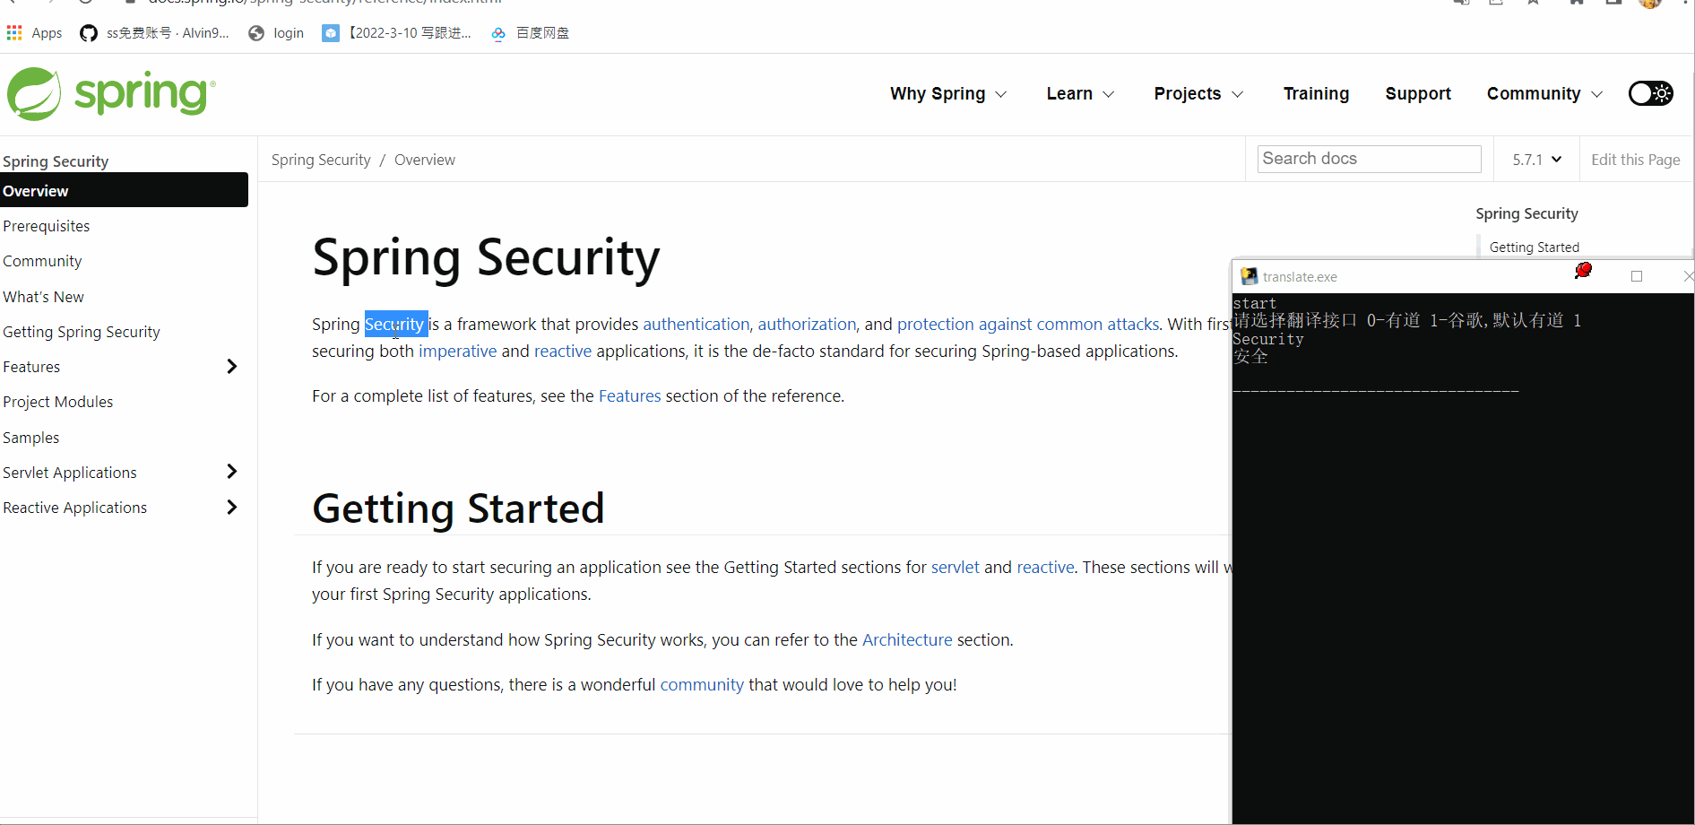Open the login bookmark
The height and width of the screenshot is (825, 1695).
point(276,33)
